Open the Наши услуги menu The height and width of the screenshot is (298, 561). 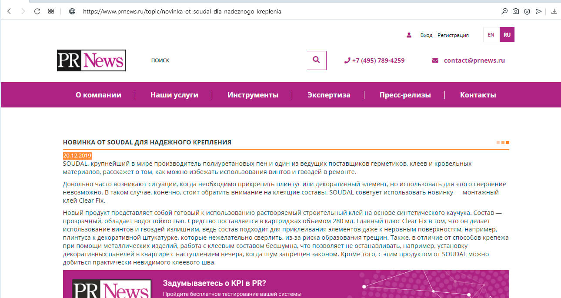[174, 95]
